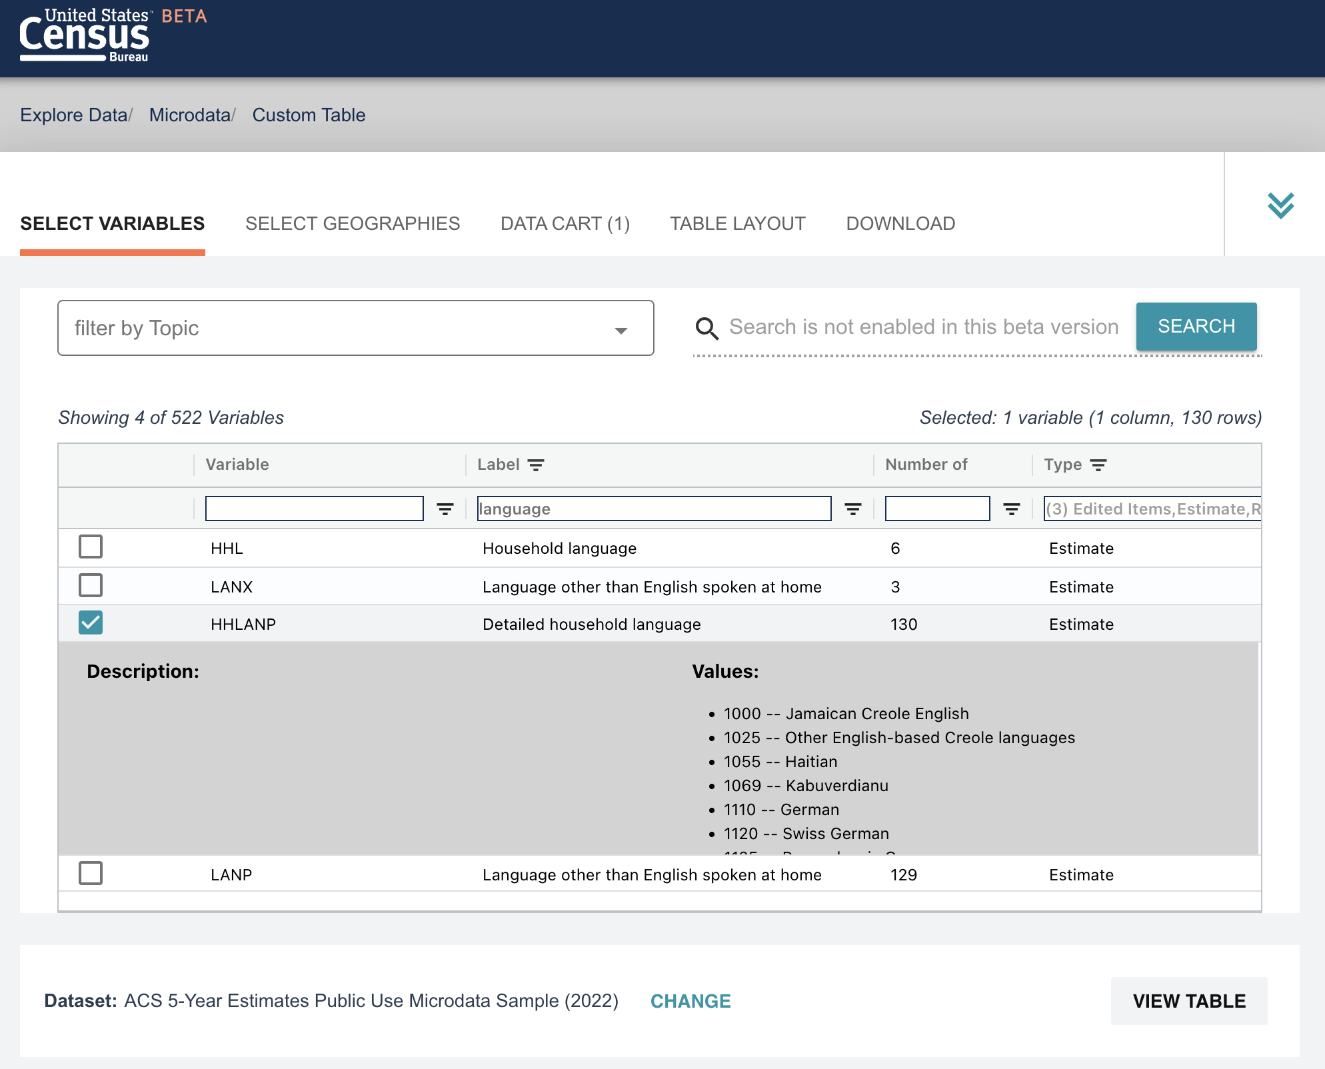The width and height of the screenshot is (1325, 1069).
Task: Switch to the SELECT GEOGRAPHIES tab
Action: point(353,223)
